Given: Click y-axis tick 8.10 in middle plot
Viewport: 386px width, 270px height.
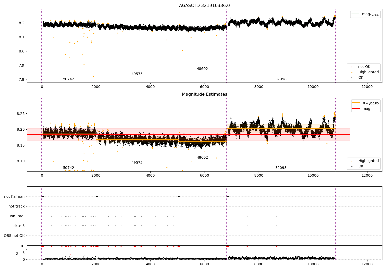Looking at the screenshot, I should tap(21, 161).
